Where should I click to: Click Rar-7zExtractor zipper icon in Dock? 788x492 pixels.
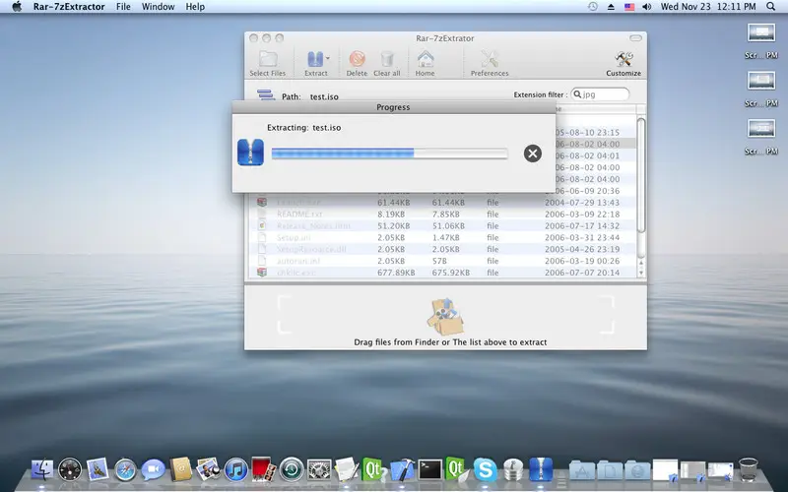pyautogui.click(x=541, y=469)
